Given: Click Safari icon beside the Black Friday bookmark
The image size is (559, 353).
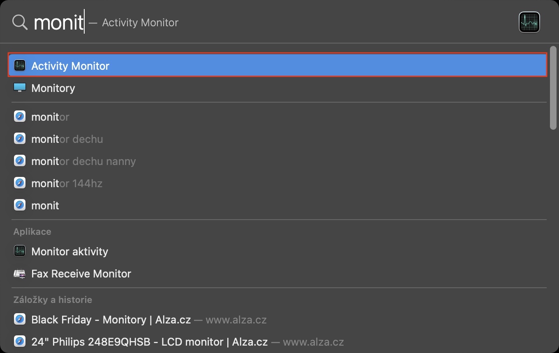Looking at the screenshot, I should tap(20, 319).
